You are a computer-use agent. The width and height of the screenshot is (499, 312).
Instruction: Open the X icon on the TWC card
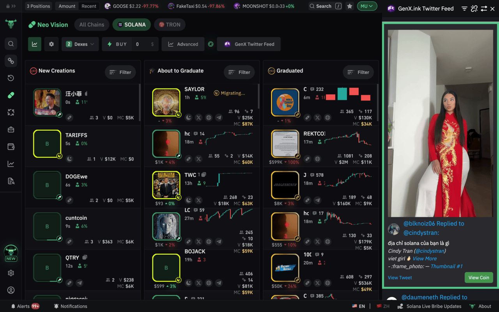[198, 200]
